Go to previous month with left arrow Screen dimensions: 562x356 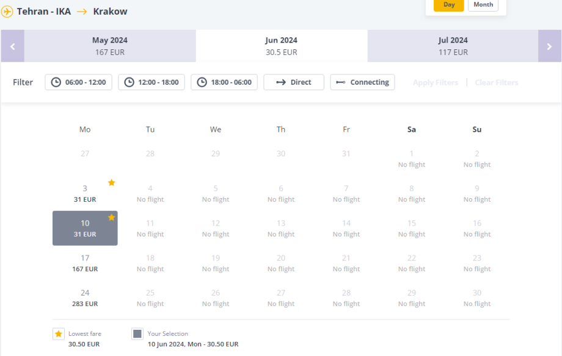(12, 46)
